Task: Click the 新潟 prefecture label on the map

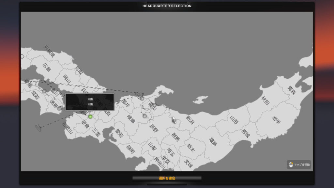Action: click(x=190, y=120)
